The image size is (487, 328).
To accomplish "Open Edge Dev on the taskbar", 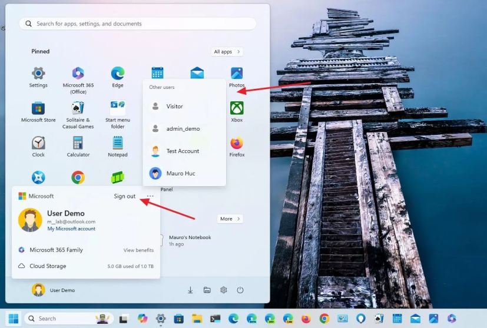I will click(270, 319).
